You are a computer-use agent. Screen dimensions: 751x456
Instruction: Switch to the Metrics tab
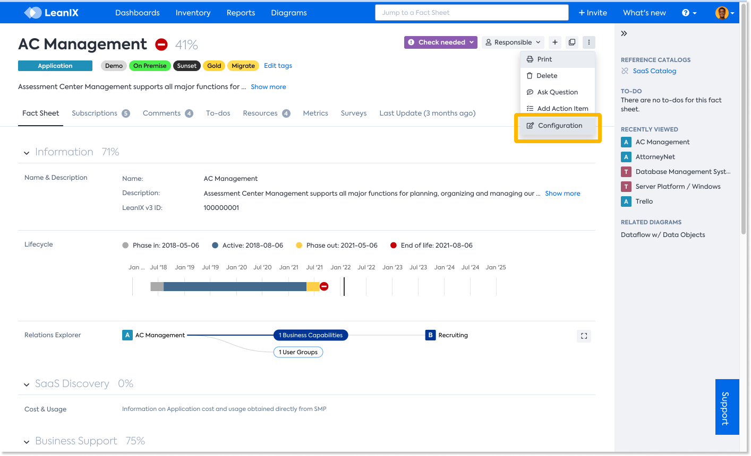(315, 113)
